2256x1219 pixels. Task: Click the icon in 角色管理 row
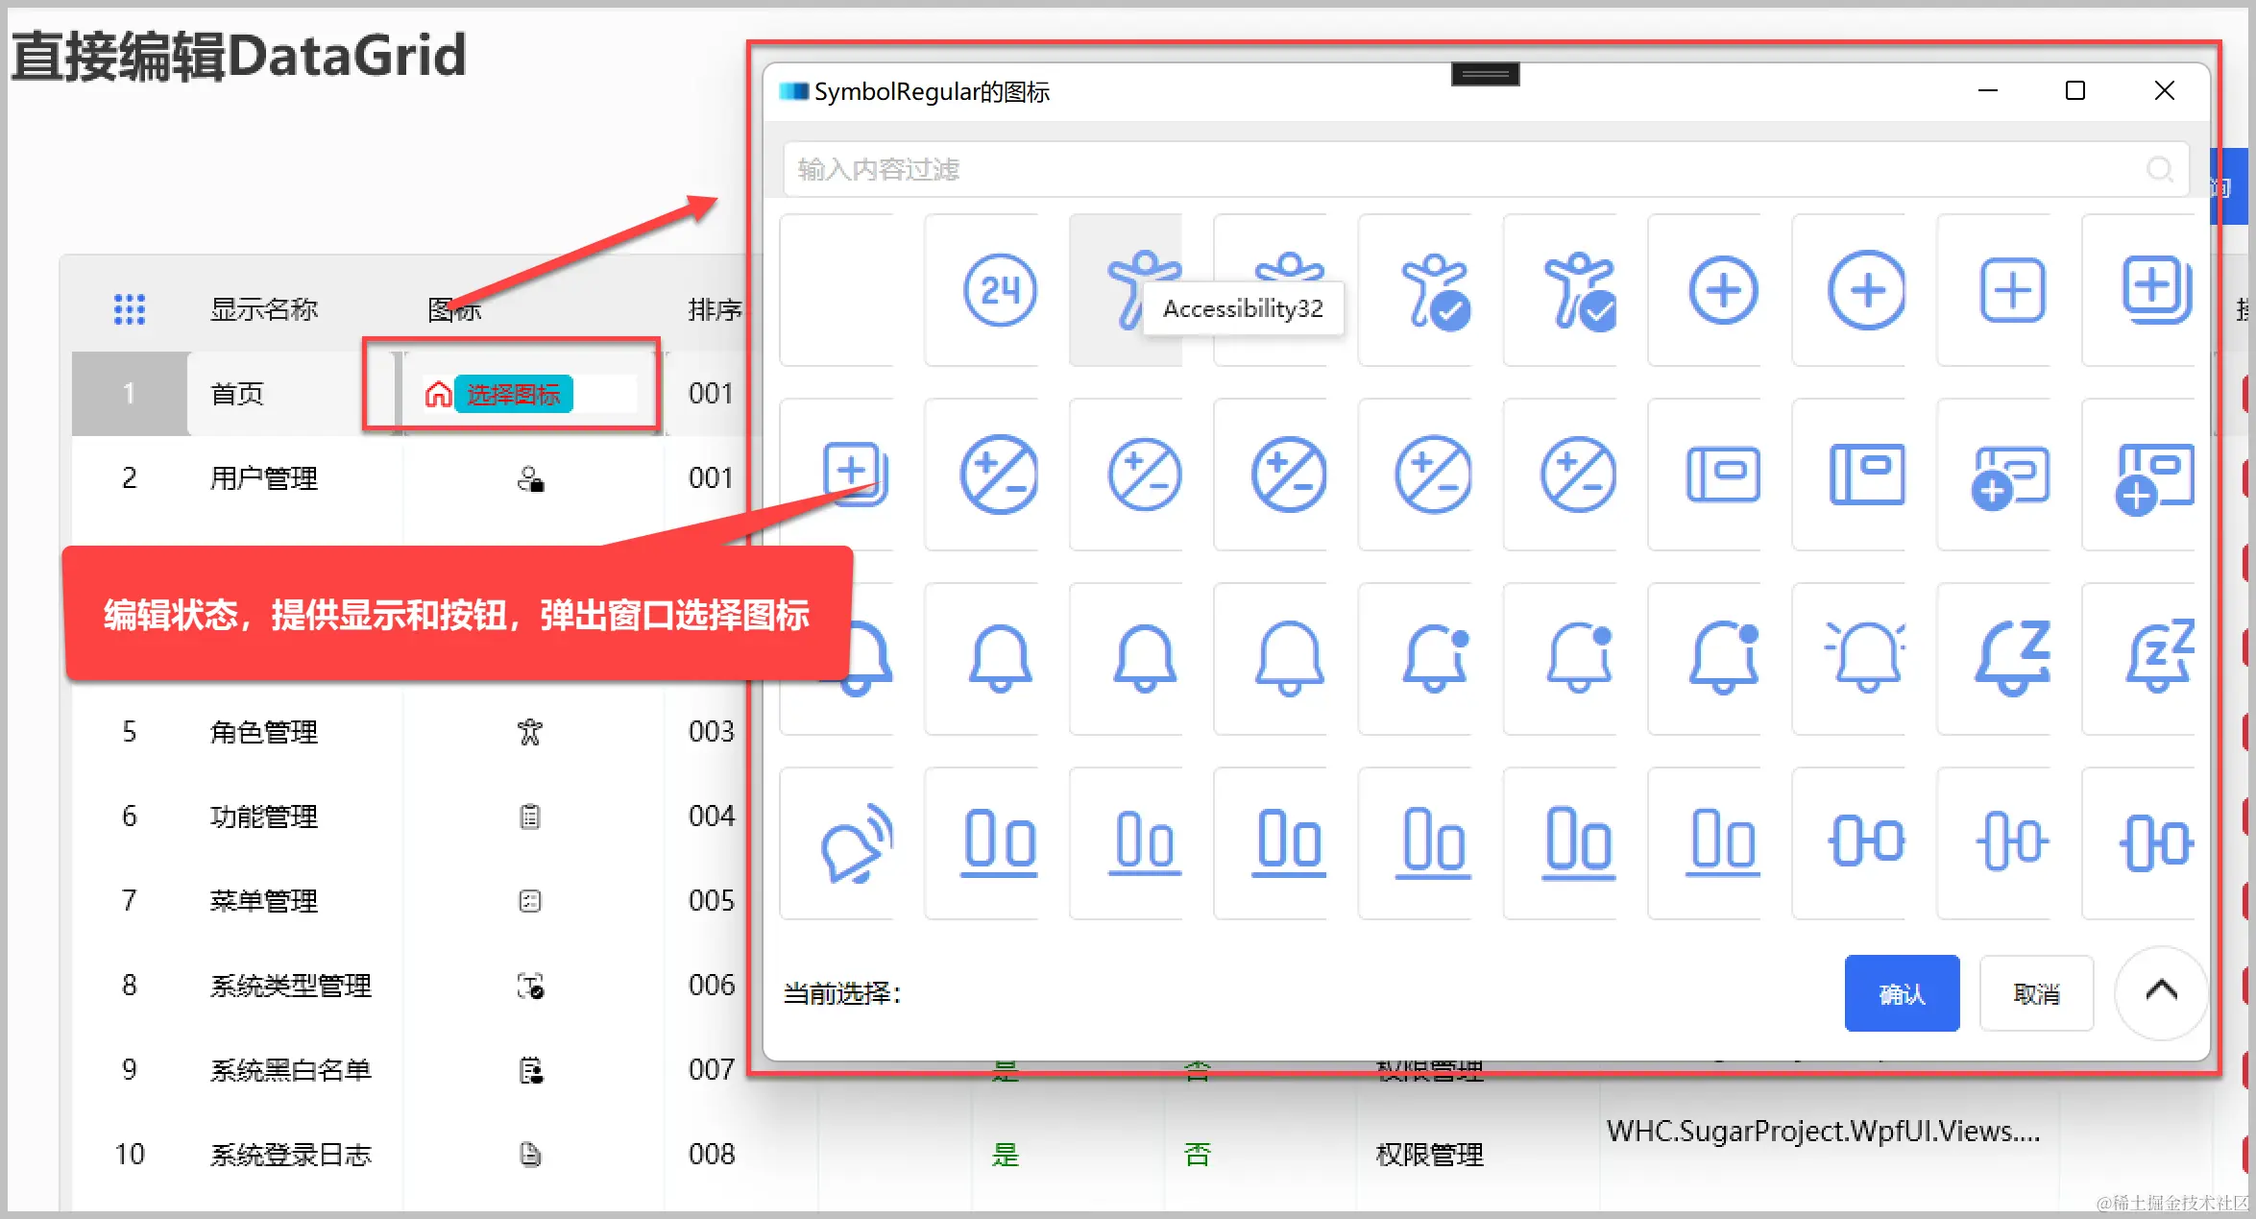(530, 732)
